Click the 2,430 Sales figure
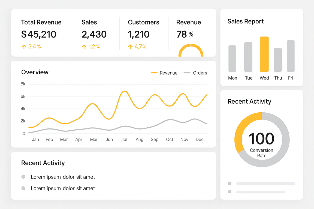 click(94, 34)
